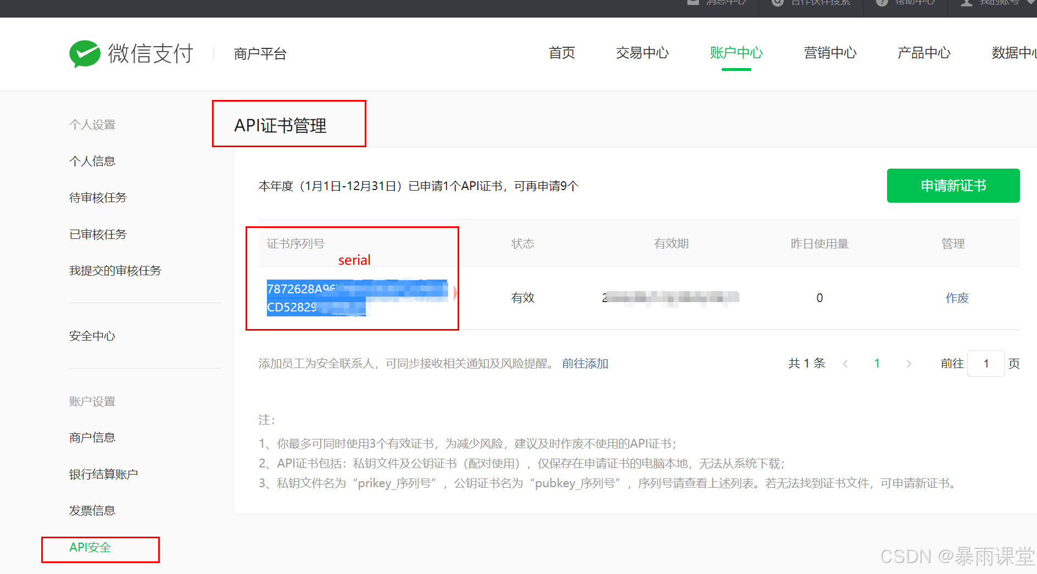This screenshot has width=1037, height=574.
Task: Click the 商户平台 header label
Action: coord(260,54)
